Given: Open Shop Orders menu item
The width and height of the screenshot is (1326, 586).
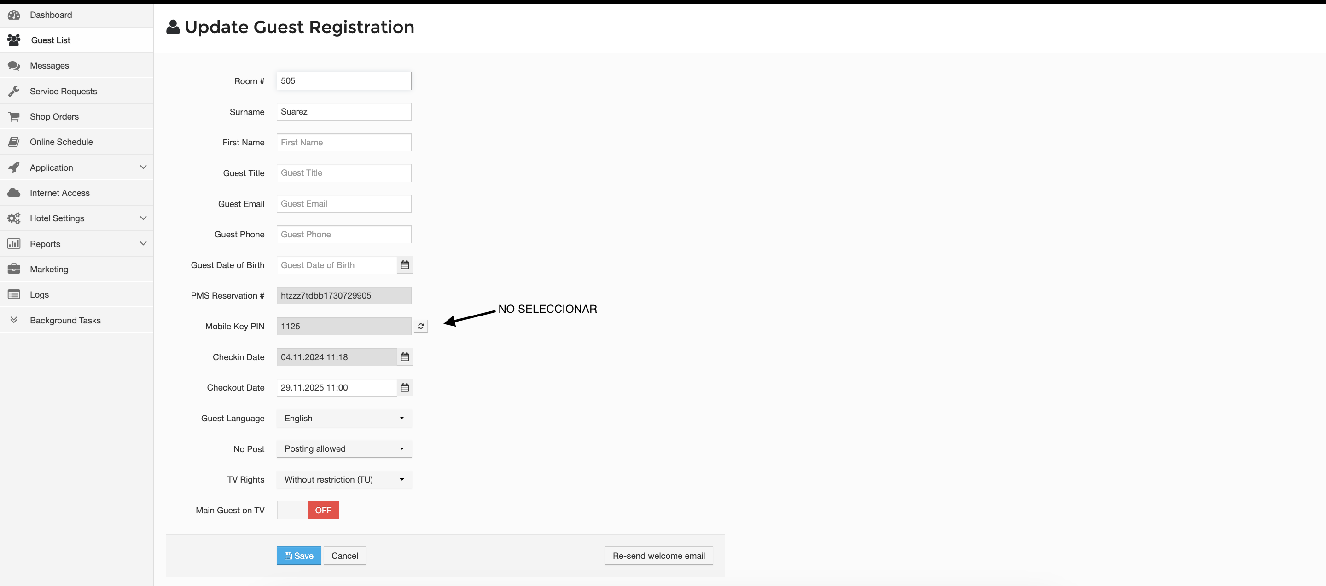Looking at the screenshot, I should pos(77,117).
